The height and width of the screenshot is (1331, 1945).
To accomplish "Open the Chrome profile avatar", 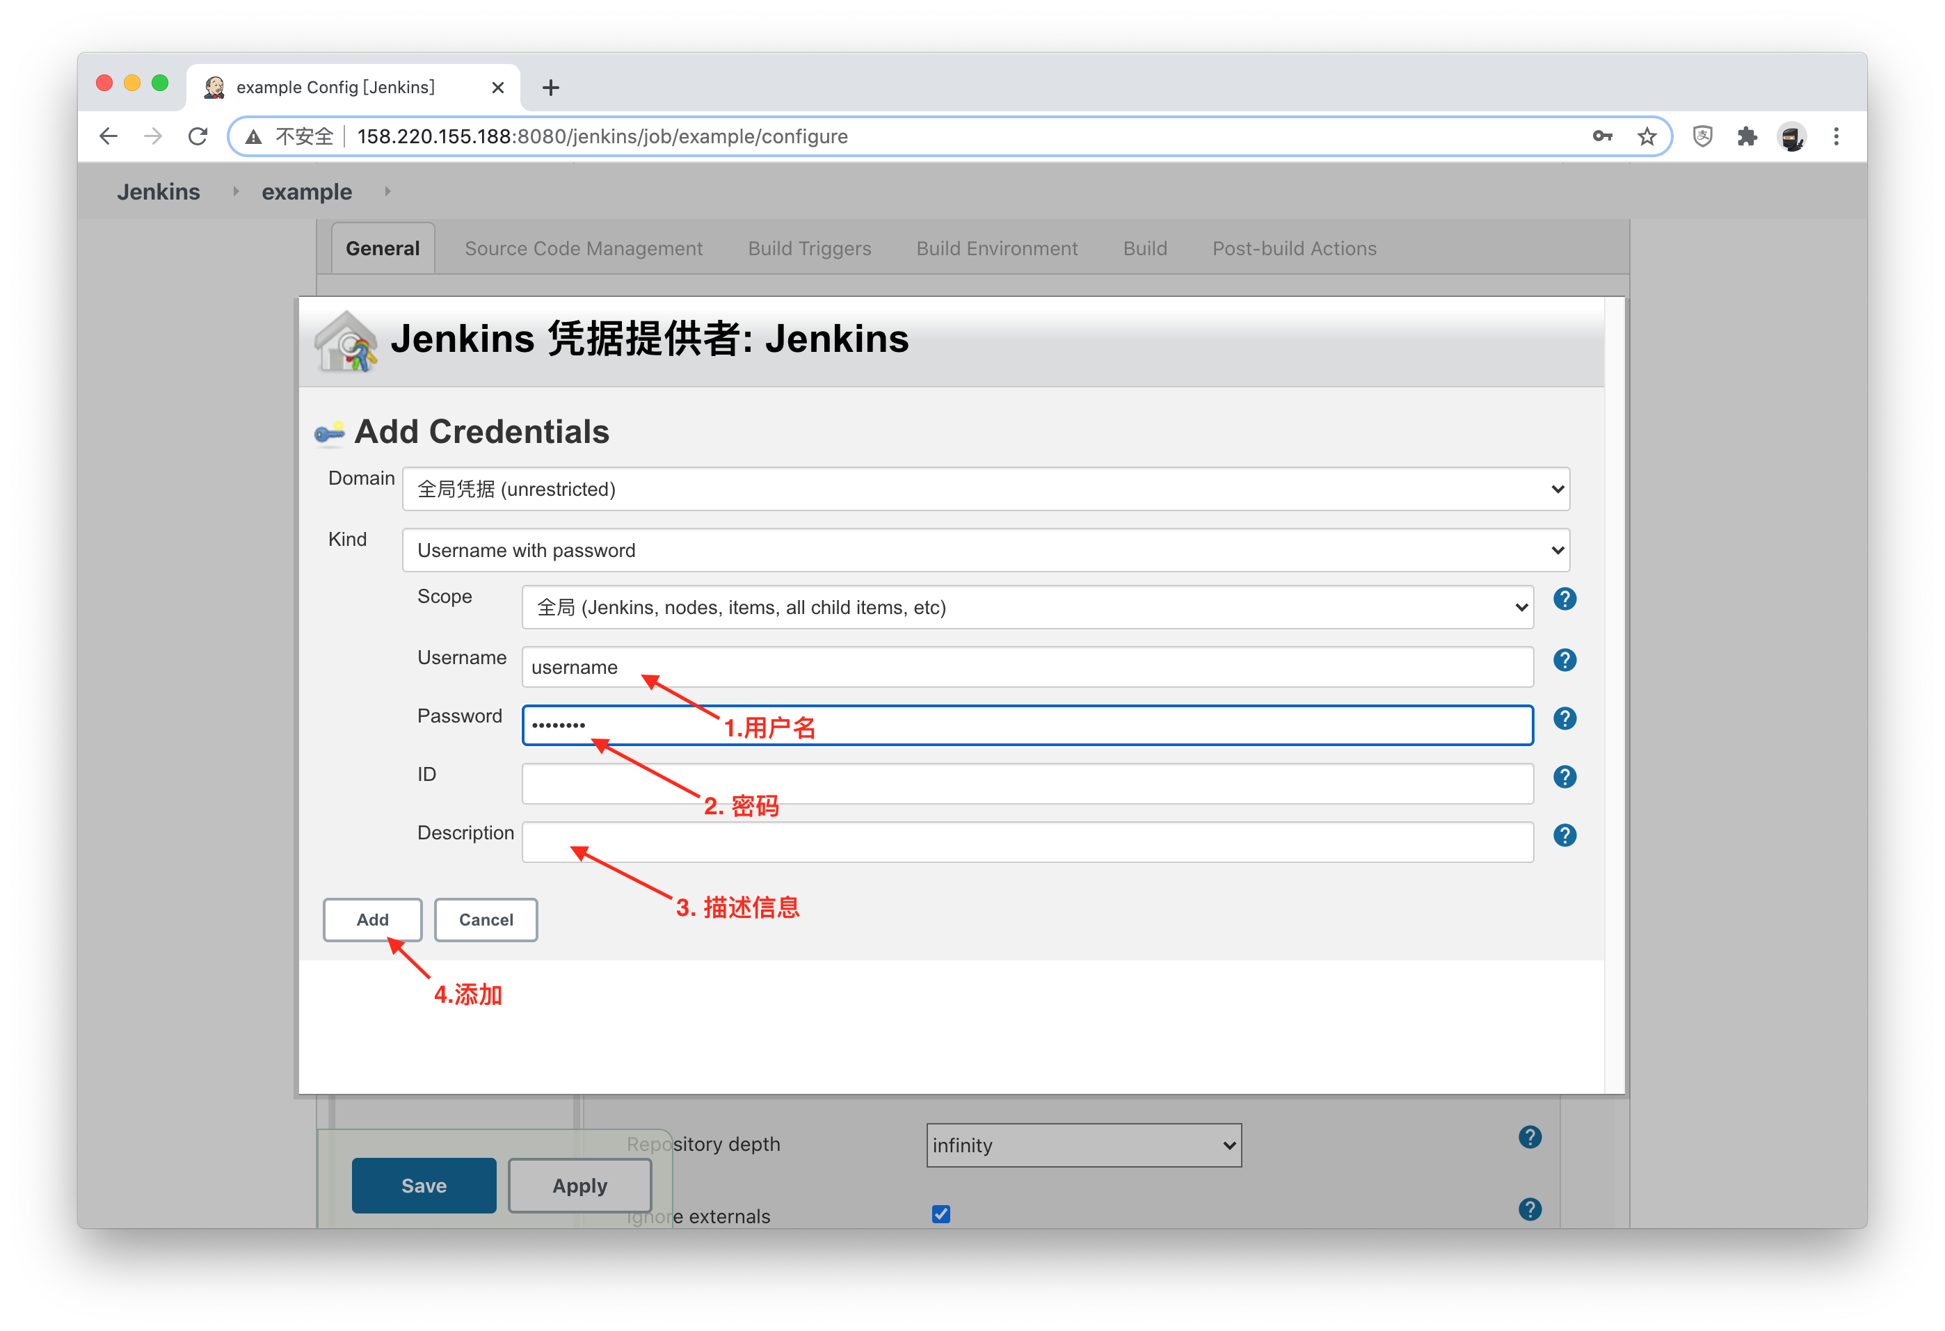I will point(1792,136).
